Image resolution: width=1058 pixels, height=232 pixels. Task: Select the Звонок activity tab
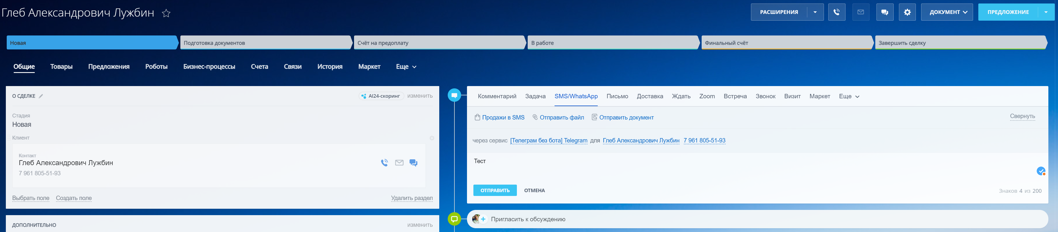click(x=766, y=97)
